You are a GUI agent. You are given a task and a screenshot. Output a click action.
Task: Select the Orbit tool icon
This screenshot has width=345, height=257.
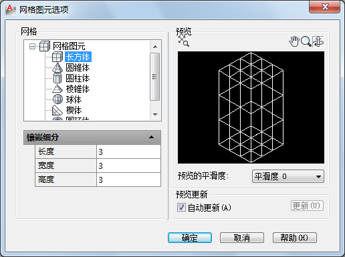(318, 41)
